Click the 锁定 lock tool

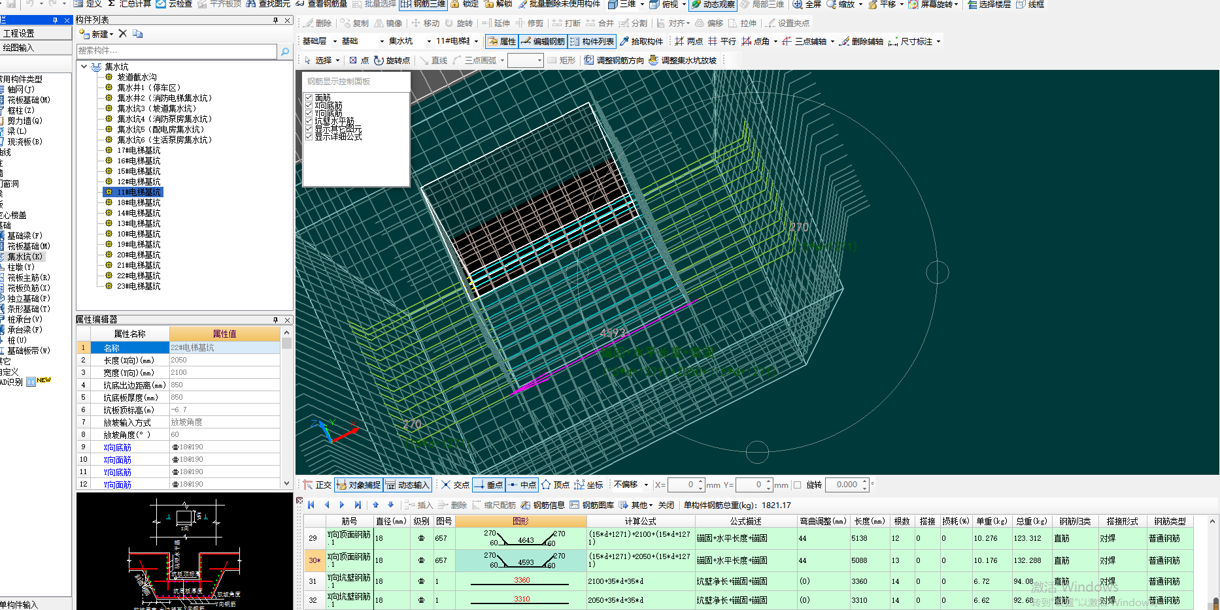(x=465, y=4)
